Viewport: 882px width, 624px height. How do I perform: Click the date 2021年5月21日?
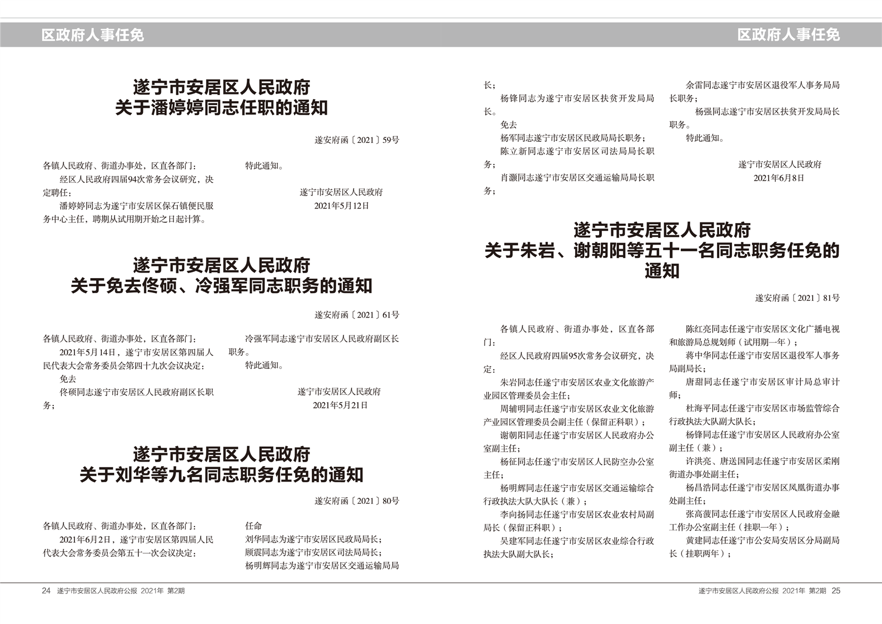point(340,405)
